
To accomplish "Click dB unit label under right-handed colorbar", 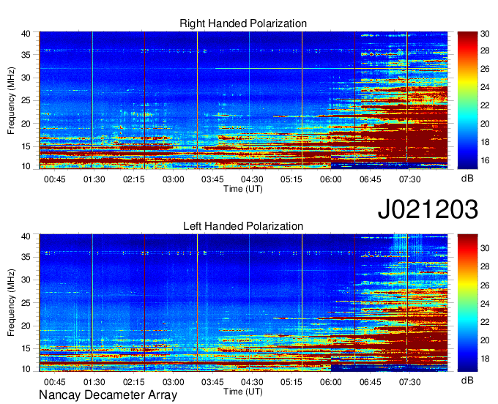I will pos(467,179).
